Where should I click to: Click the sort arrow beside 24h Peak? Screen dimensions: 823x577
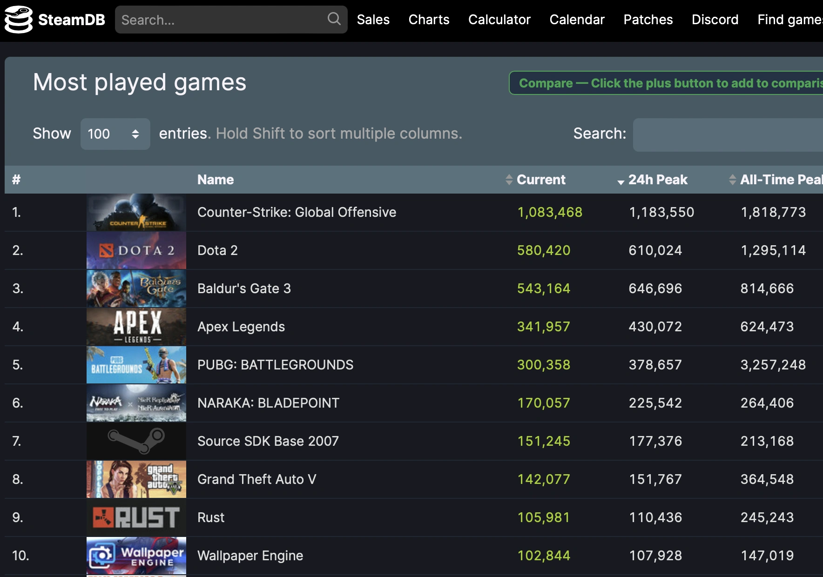pos(621,182)
